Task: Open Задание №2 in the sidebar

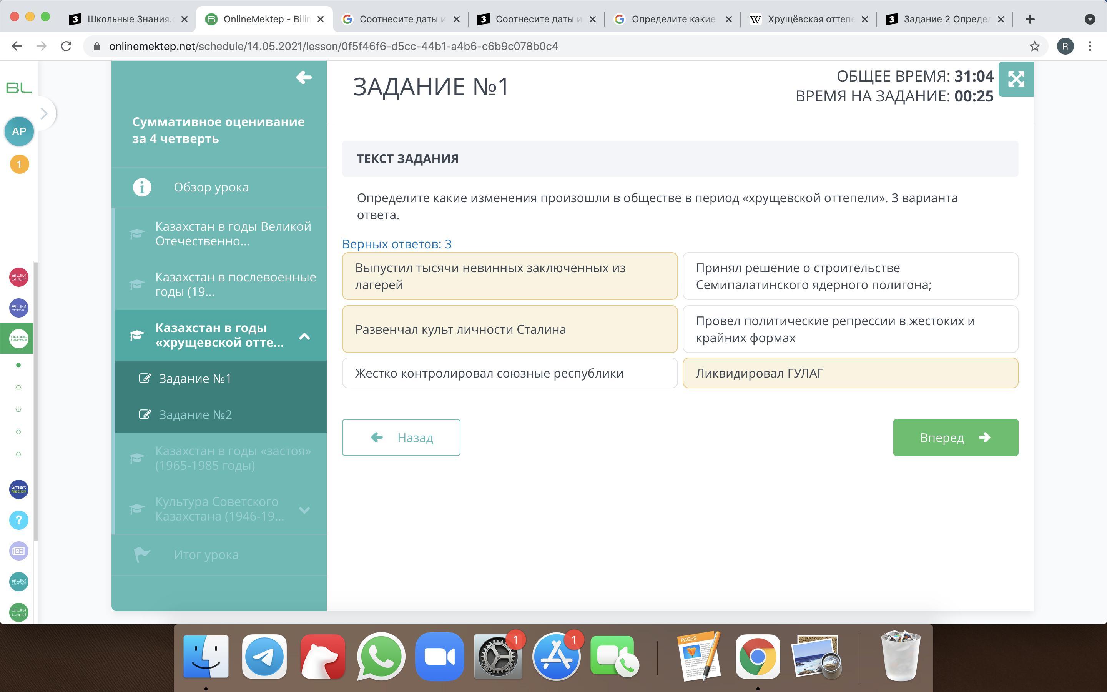Action: tap(195, 415)
